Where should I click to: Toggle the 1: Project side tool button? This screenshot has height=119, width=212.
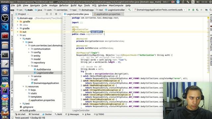[12, 59]
